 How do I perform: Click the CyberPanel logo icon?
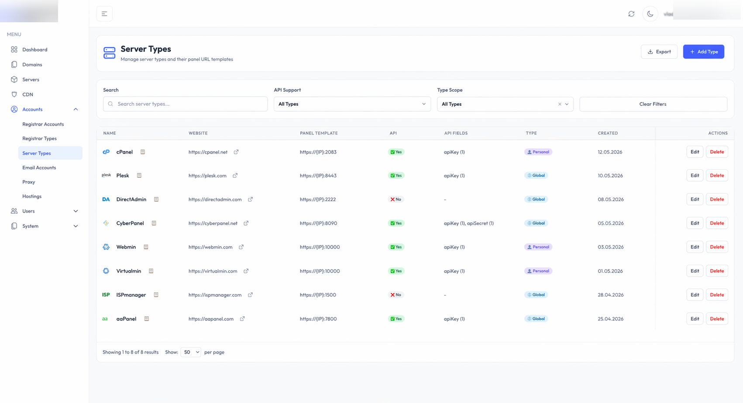point(106,223)
